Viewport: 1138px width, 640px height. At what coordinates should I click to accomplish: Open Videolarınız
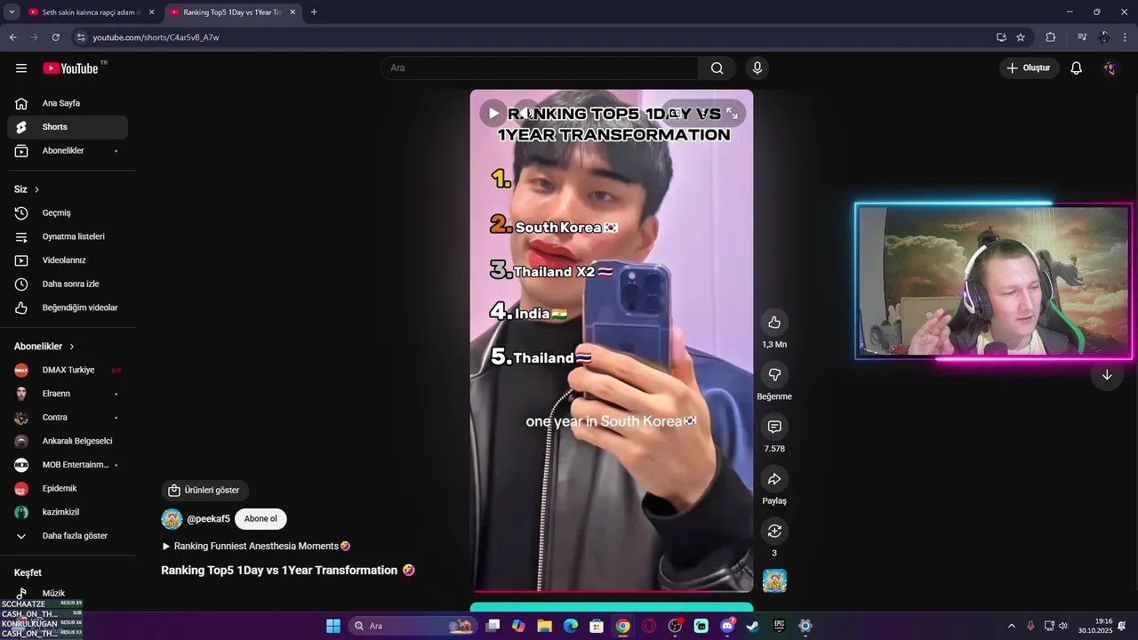tap(68, 260)
